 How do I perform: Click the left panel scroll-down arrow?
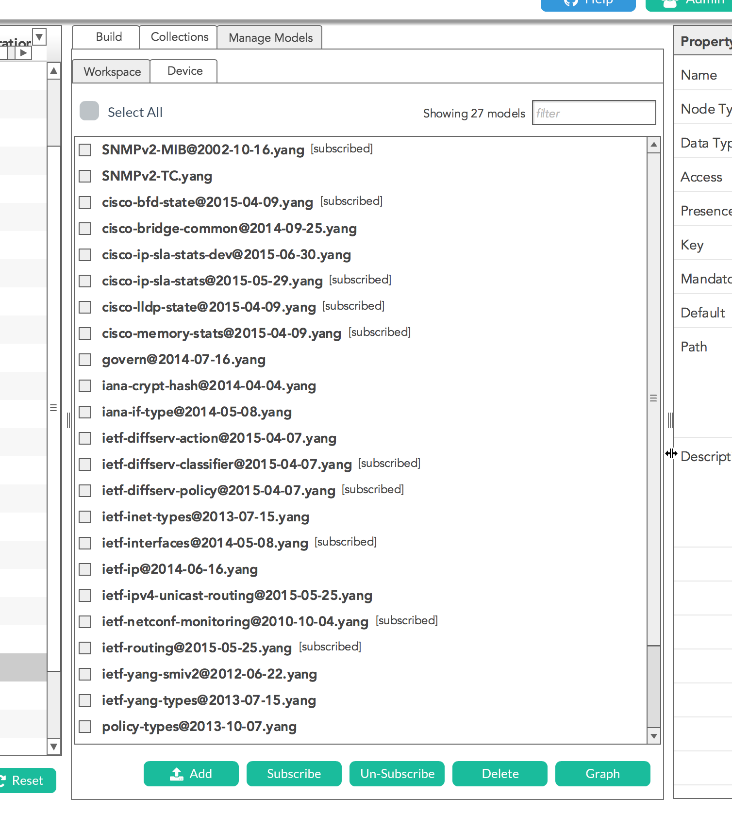[54, 747]
